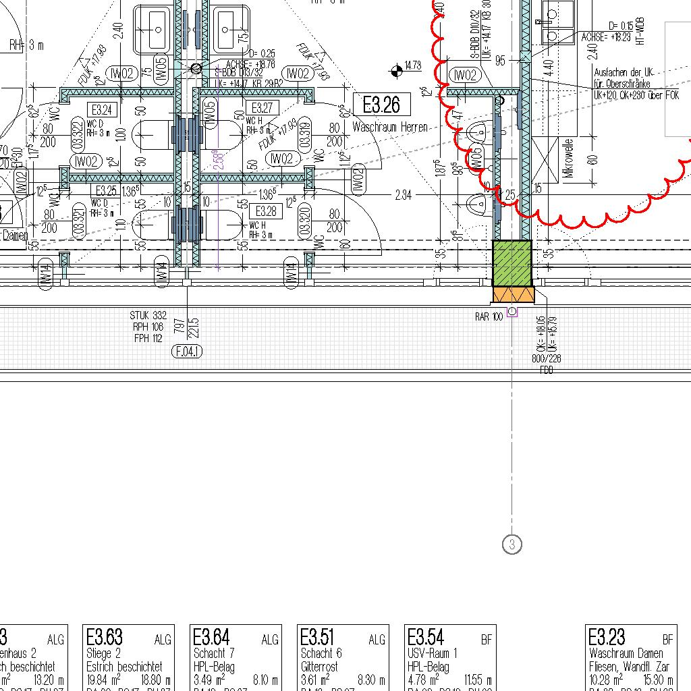Select the 'RAR 100' label
691x691 pixels.
click(x=489, y=316)
